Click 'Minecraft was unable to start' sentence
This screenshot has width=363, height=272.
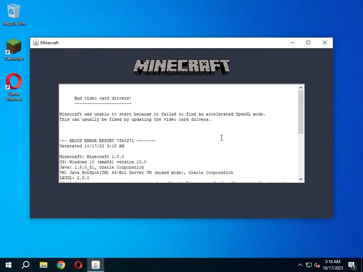[162, 114]
